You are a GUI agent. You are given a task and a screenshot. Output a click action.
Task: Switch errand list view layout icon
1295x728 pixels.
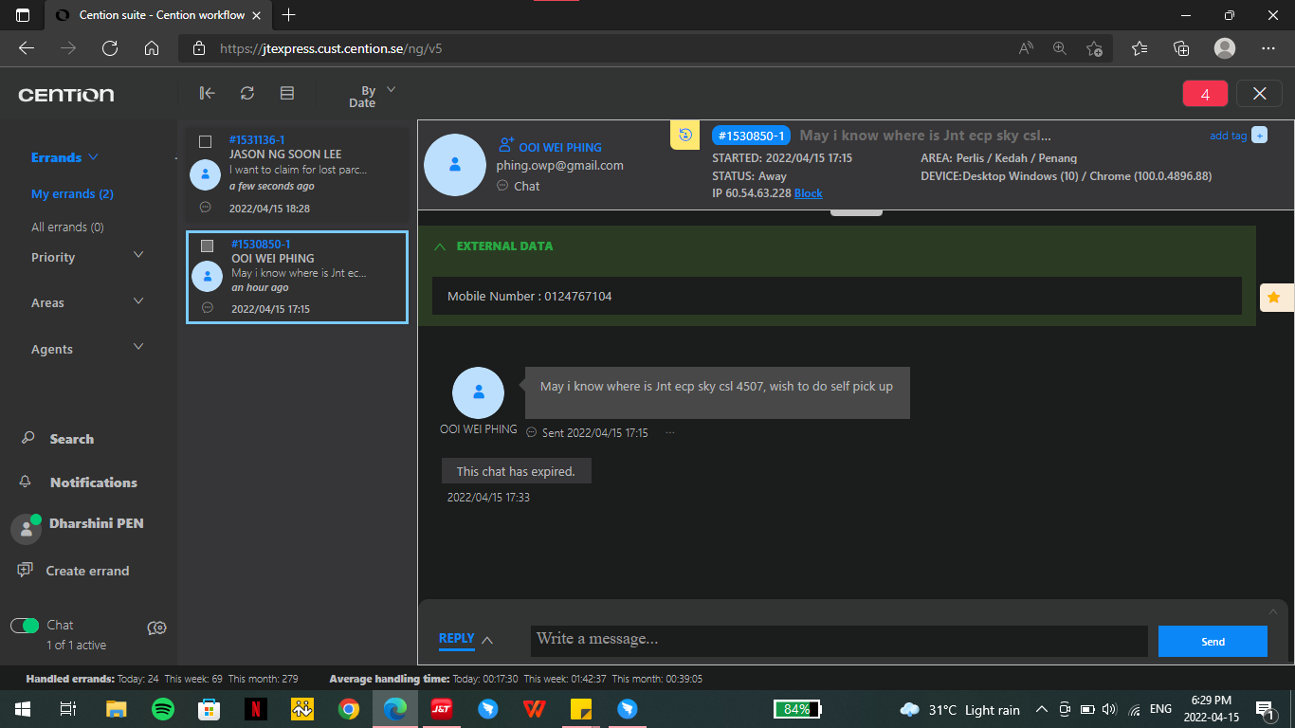pos(287,93)
